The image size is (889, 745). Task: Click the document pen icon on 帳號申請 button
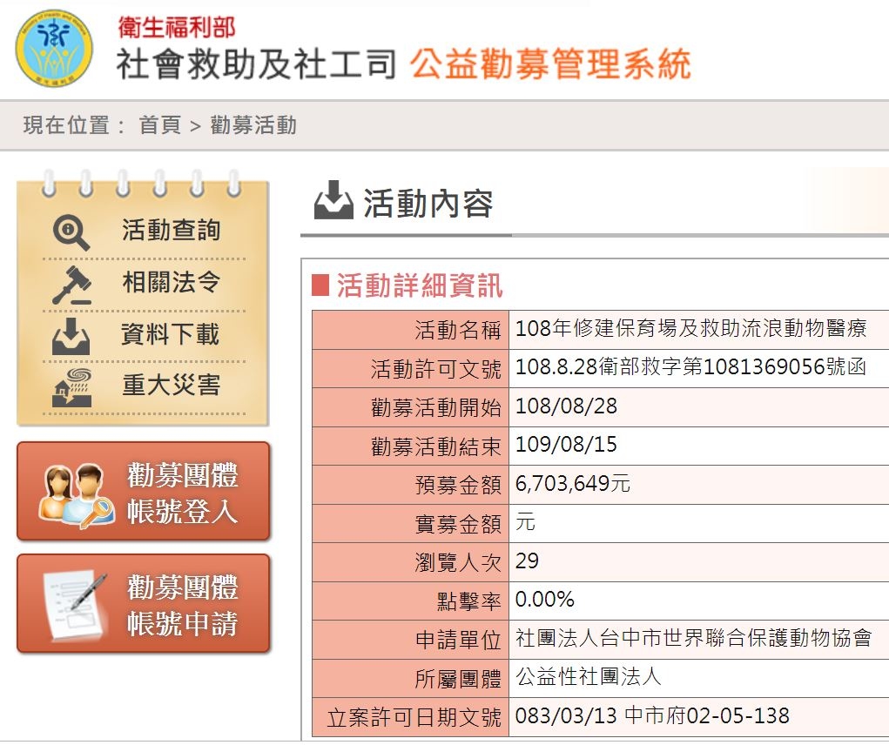(x=76, y=607)
